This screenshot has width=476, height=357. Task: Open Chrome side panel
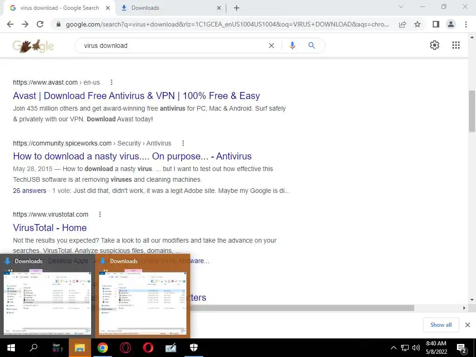pos(436,24)
